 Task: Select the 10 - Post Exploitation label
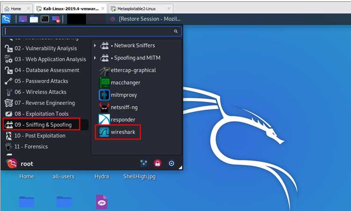coord(40,135)
